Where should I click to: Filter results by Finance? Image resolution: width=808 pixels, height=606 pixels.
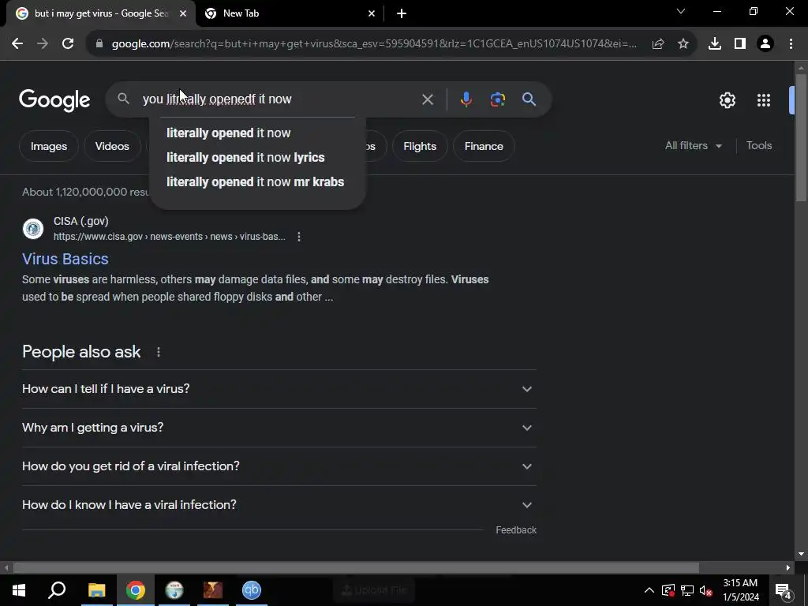(484, 146)
